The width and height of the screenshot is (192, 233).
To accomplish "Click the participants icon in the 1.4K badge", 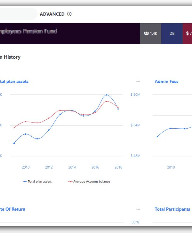I will 146,33.
